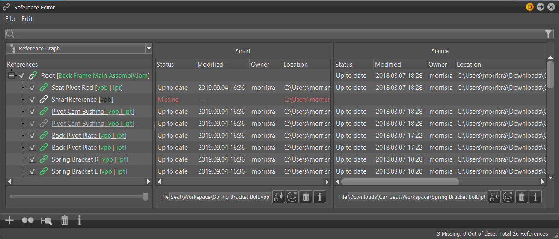Click the link icon of Spring Bracket R
Image resolution: width=559 pixels, height=239 pixels.
tap(44, 159)
